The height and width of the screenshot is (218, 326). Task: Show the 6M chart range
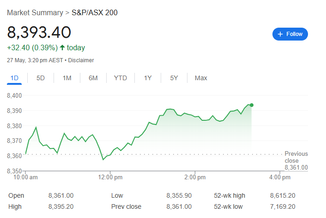[93, 78]
